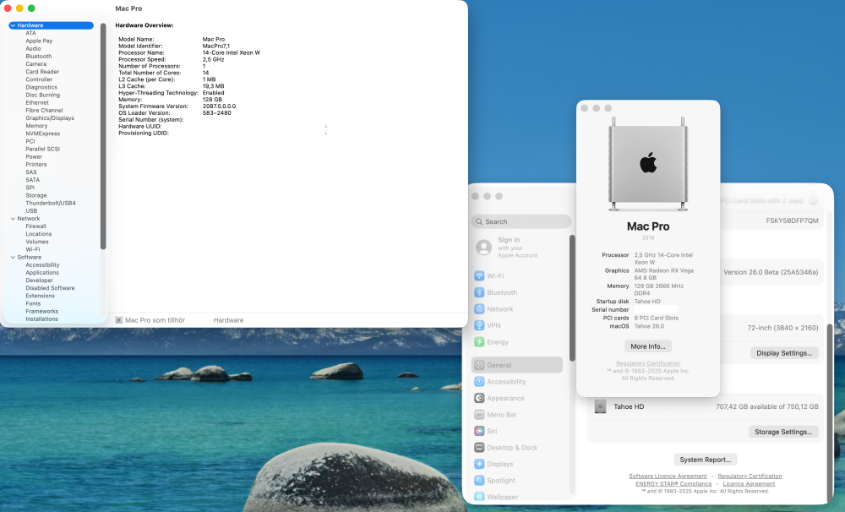Viewport: 845px width, 512px height.
Task: Click the Displays icon in System Settings sidebar
Action: [479, 464]
